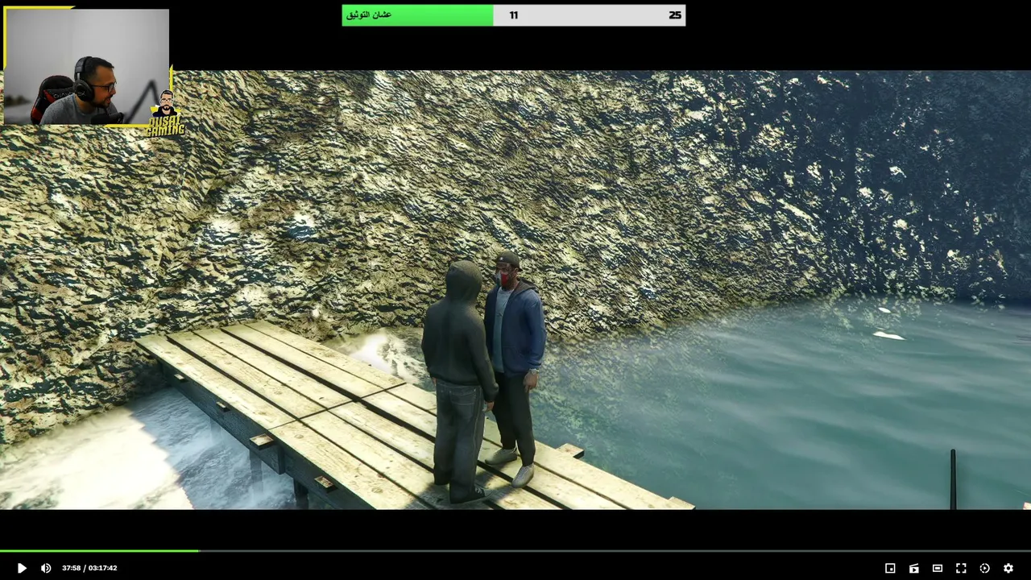Mute the video volume
This screenshot has width=1031, height=580.
(46, 568)
